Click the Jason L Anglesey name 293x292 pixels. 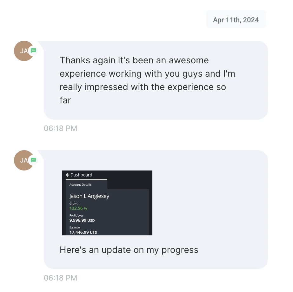point(89,196)
